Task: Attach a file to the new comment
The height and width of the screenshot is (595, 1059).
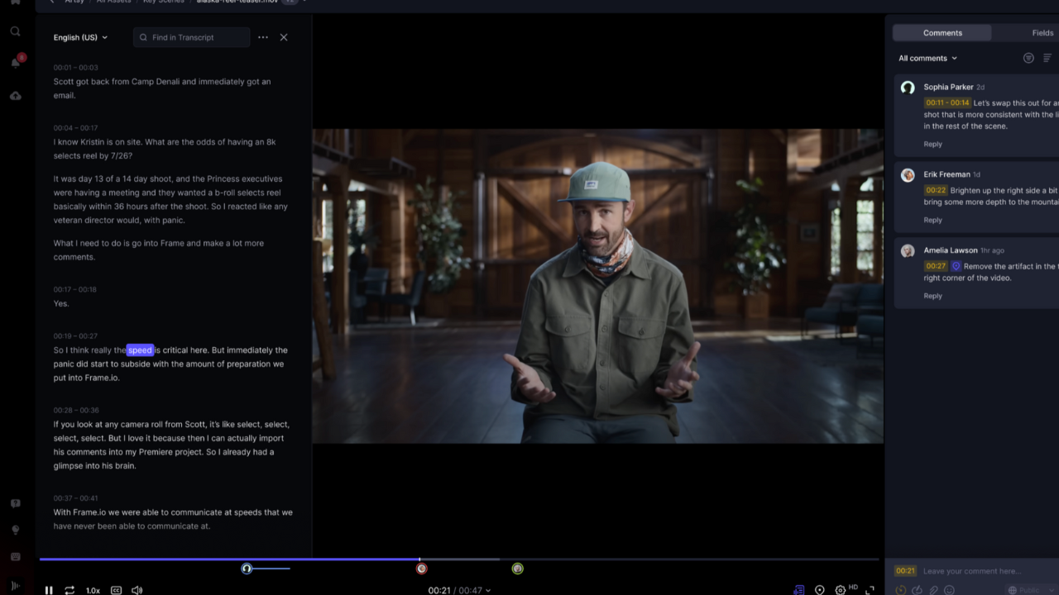Action: coord(933,590)
